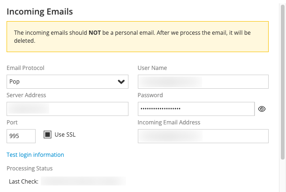Click the Email Protocol label
The image size is (286, 192).
(25, 68)
